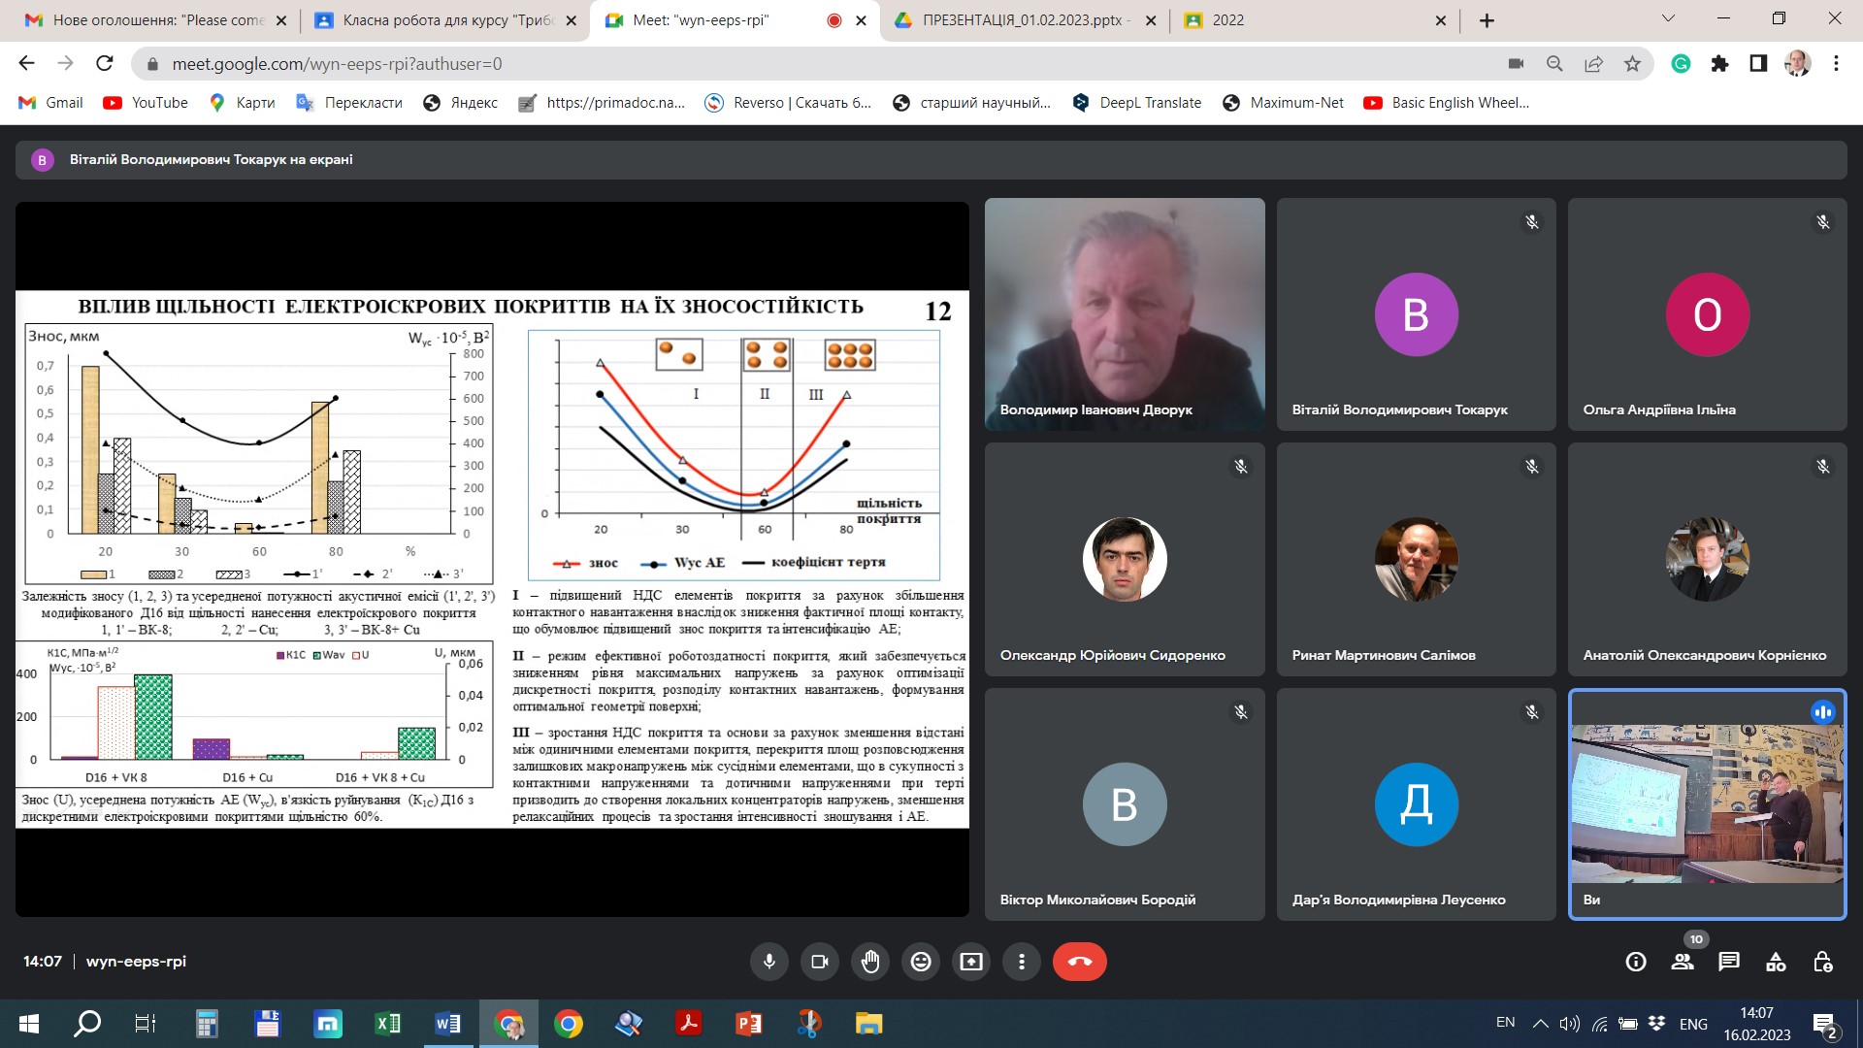Expand the browser tab search chevron
The image size is (1863, 1048).
(x=1668, y=19)
